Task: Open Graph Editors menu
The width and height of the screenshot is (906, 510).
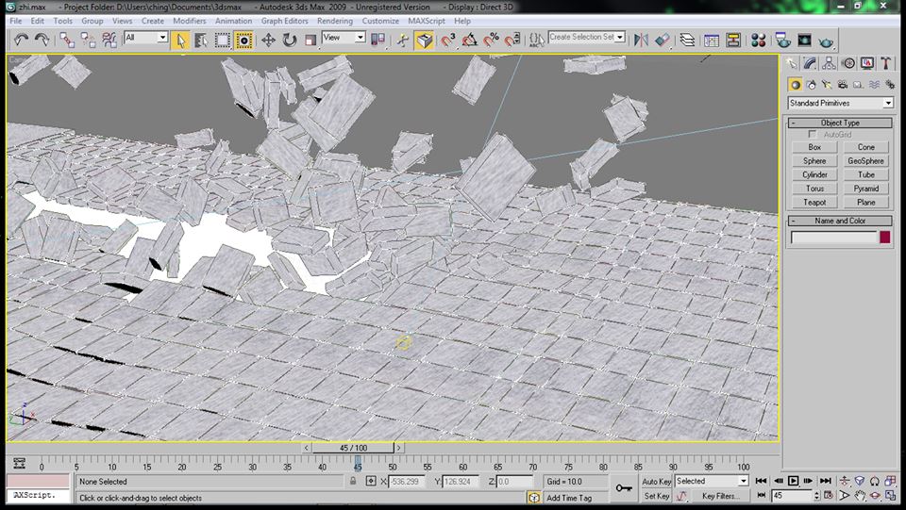Action: [284, 21]
